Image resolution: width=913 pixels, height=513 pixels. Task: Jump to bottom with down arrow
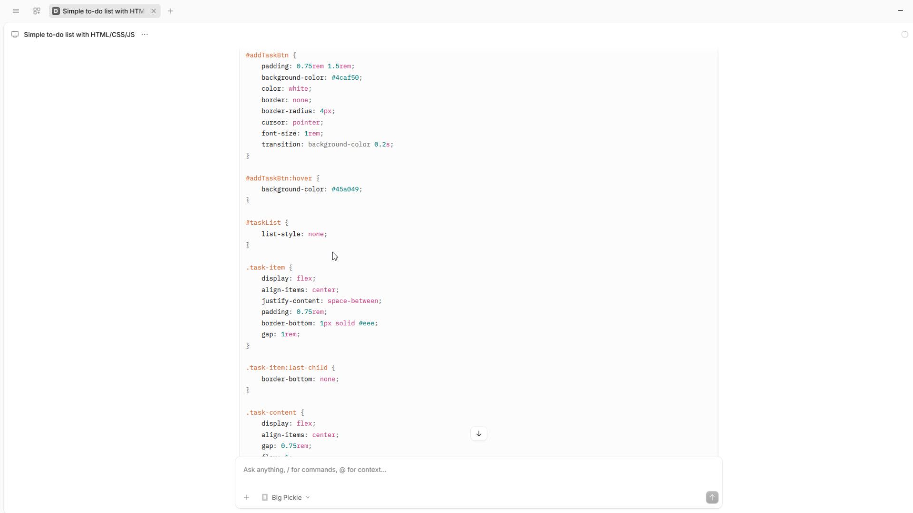[x=479, y=434]
